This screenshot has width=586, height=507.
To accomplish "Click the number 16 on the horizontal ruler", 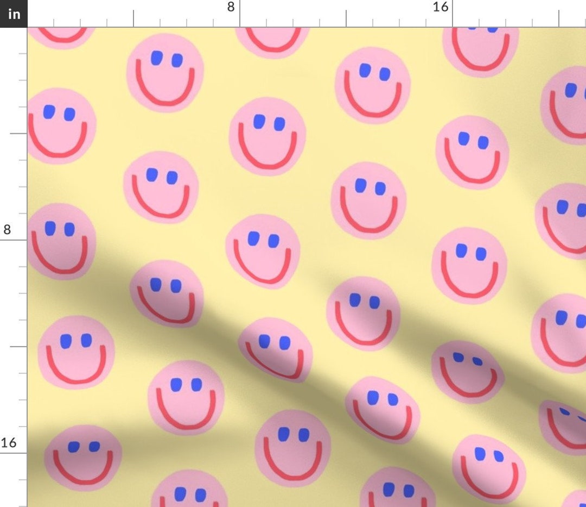I will point(439,8).
